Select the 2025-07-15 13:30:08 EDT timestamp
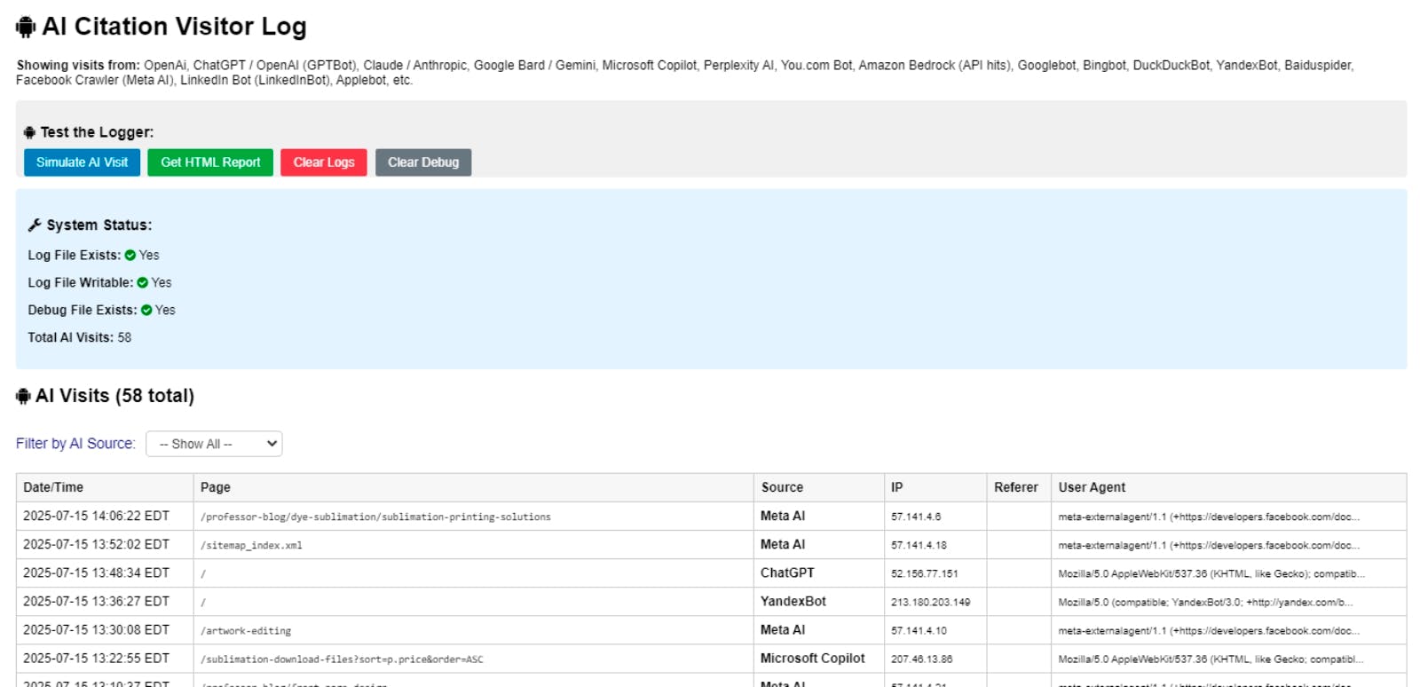Screen dimensions: 1420x687 click(96, 629)
